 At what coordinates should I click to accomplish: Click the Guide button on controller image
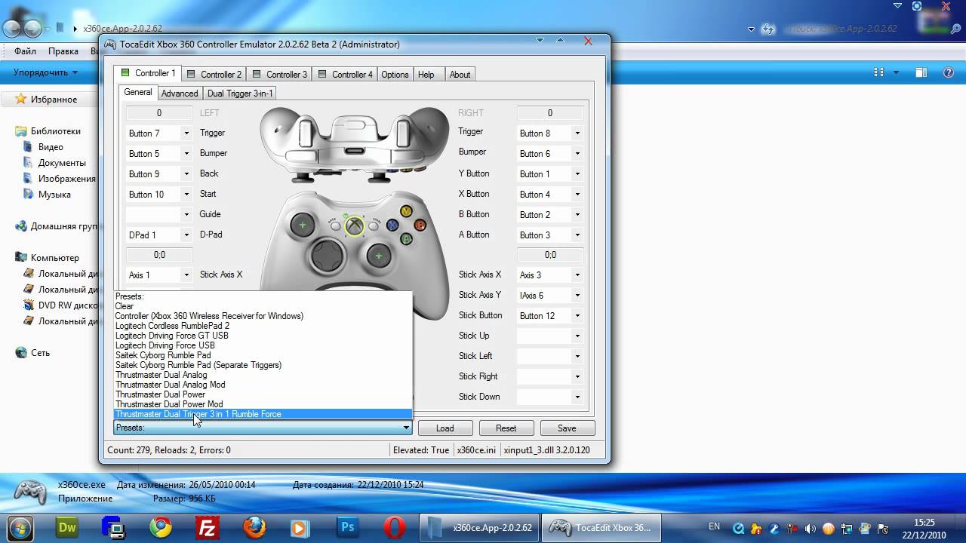355,225
